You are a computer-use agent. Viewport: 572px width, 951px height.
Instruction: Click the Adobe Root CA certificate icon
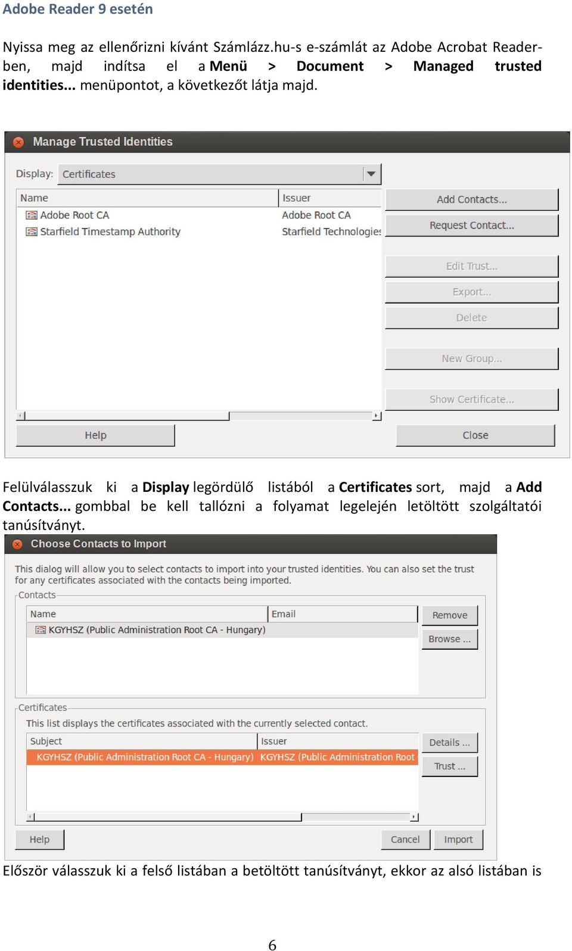[32, 215]
